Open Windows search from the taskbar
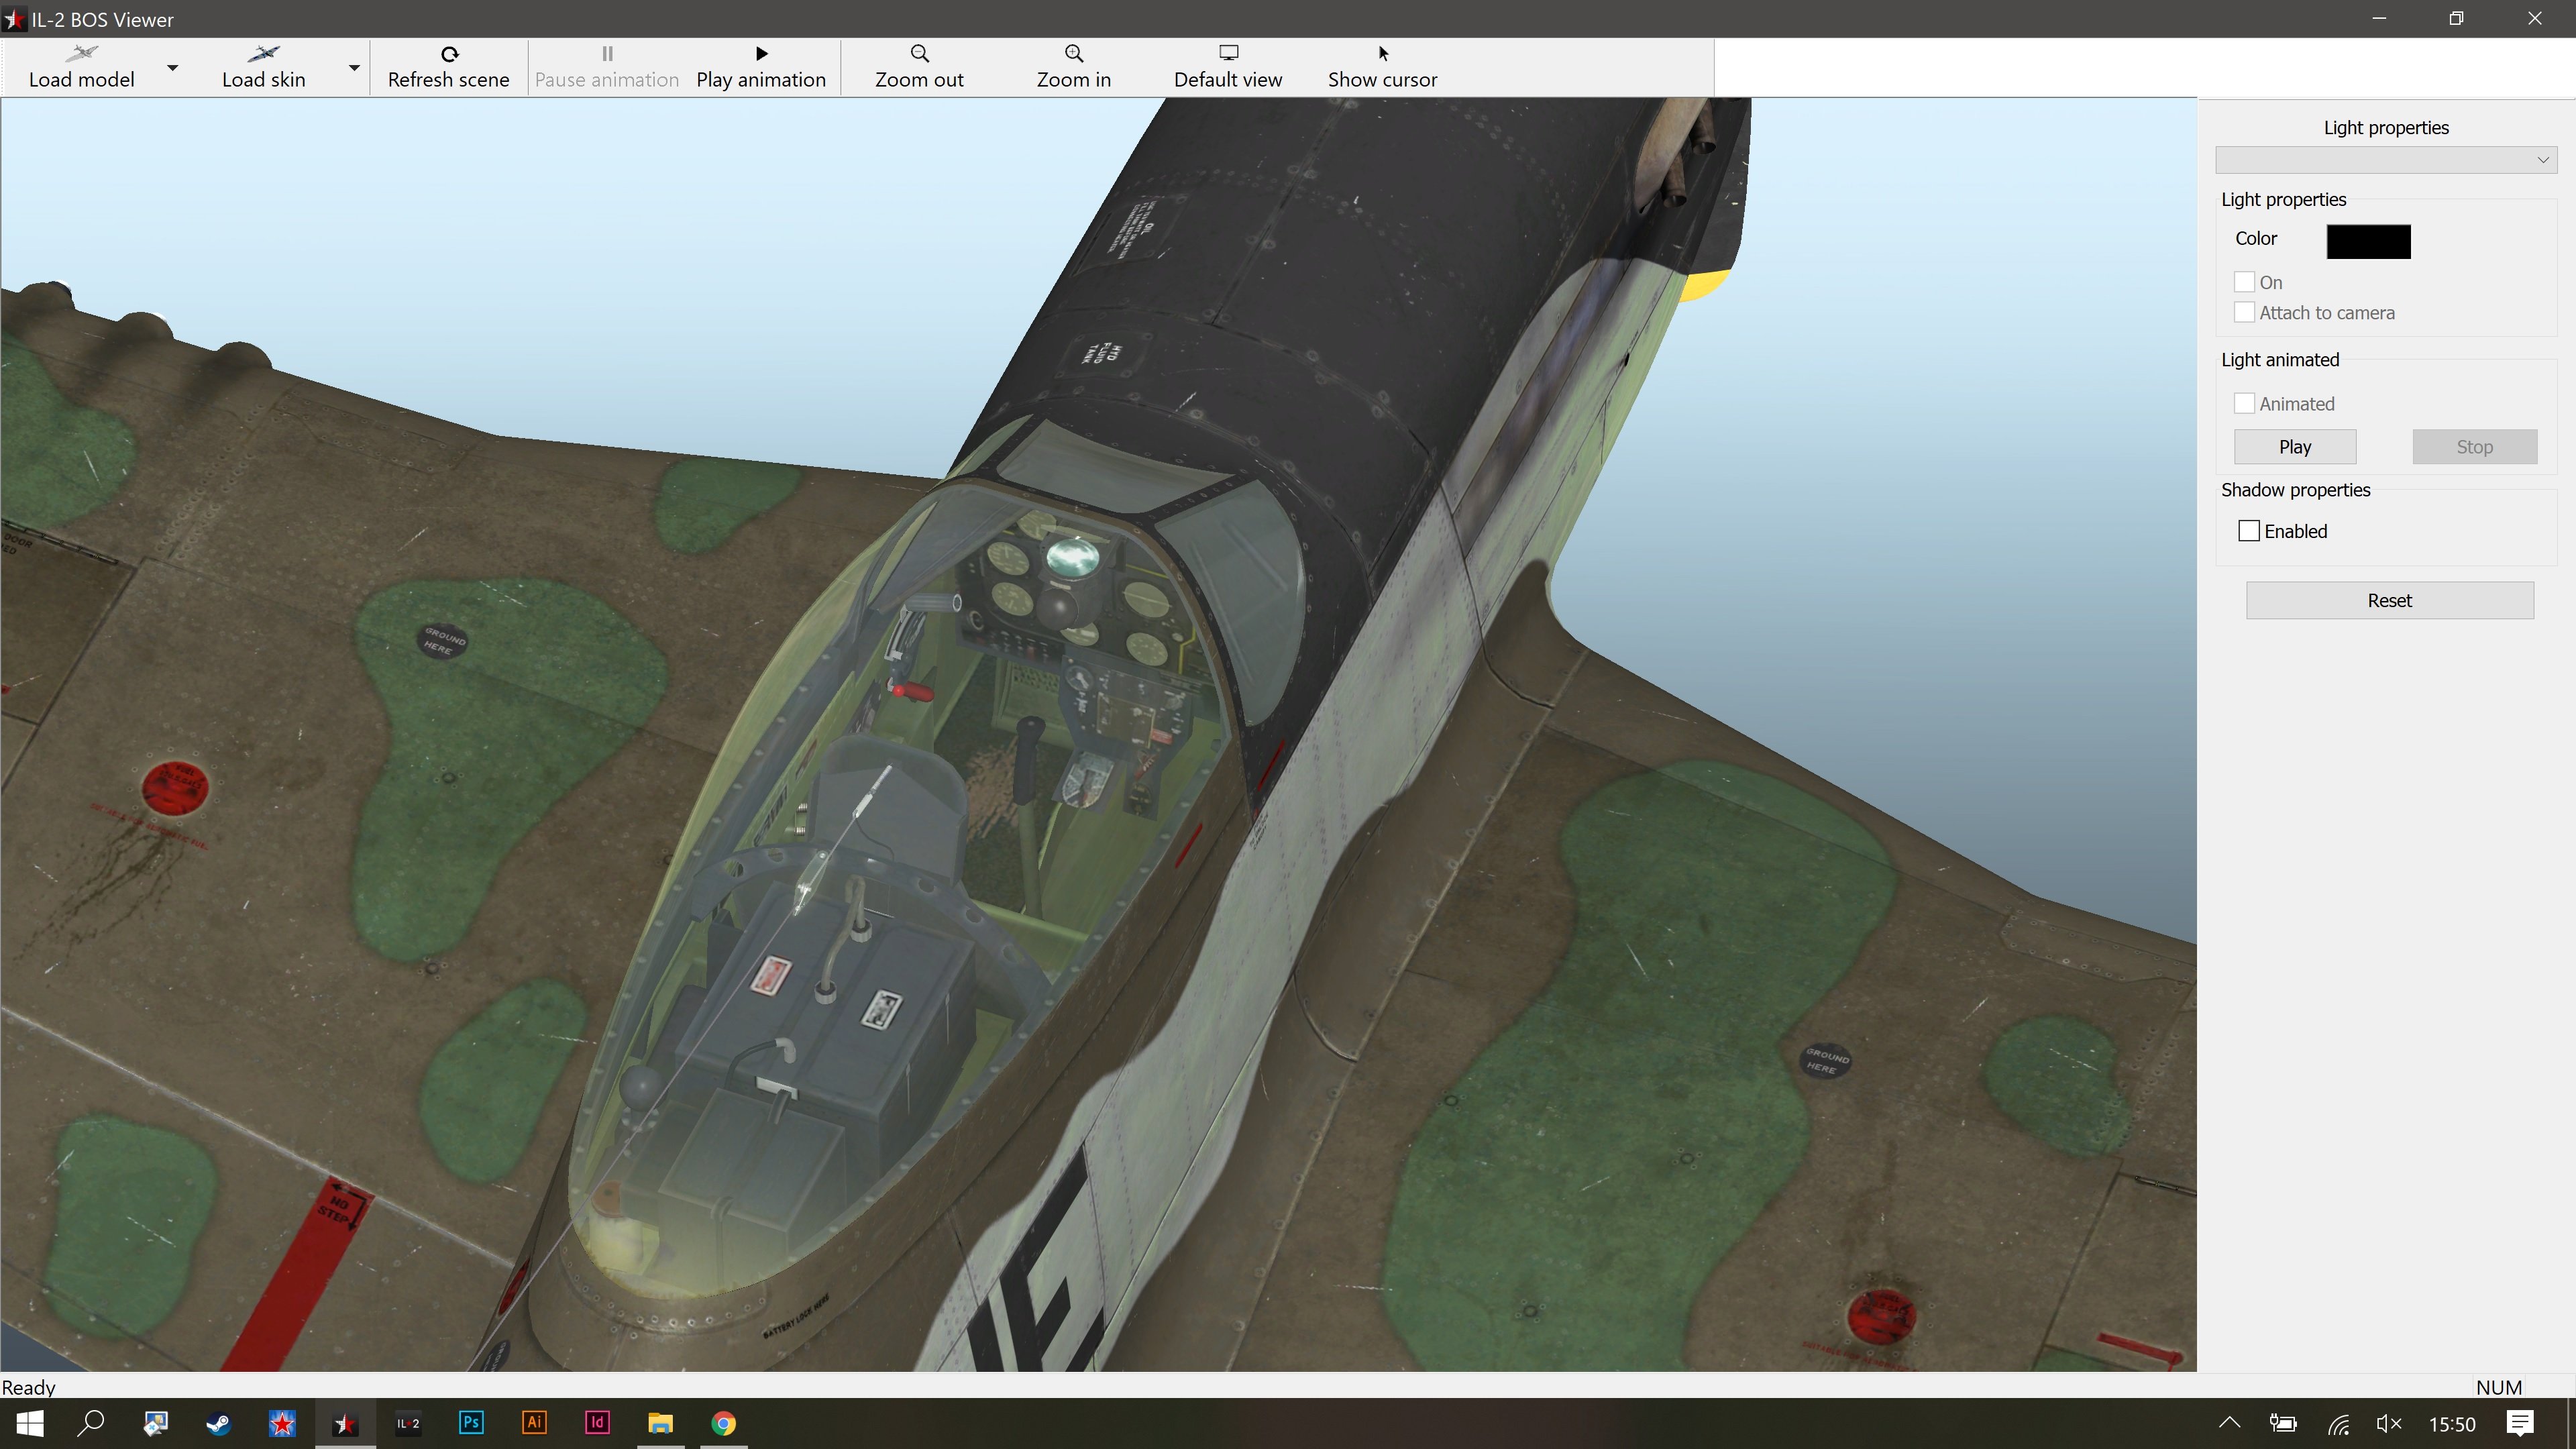Image resolution: width=2576 pixels, height=1449 pixels. pos(91,1423)
